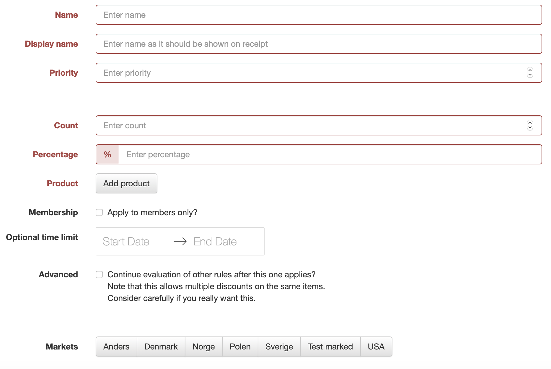Focus the Enter name input field
This screenshot has height=369, width=551.
tap(319, 15)
